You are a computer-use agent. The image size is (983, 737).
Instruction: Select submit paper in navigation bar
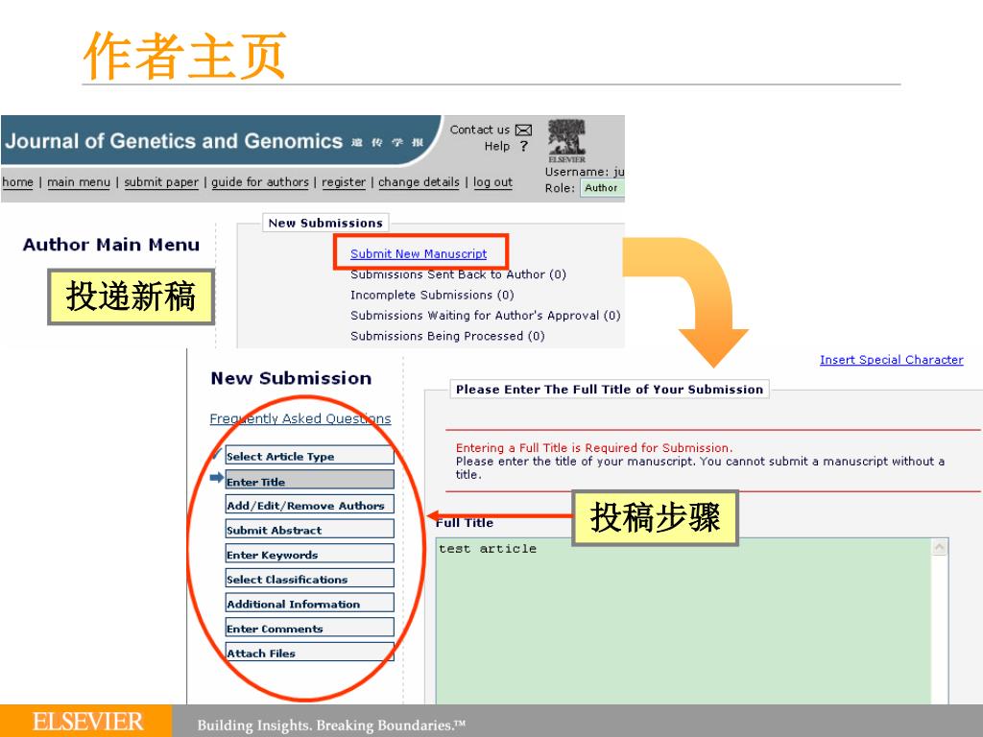click(161, 182)
